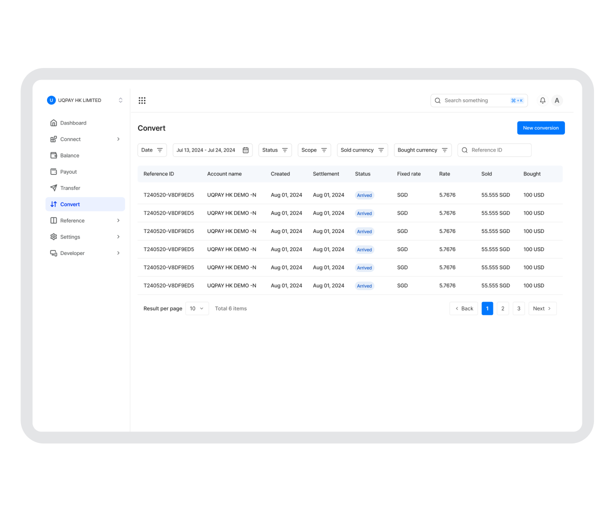Viewport: 615px width, 512px height.
Task: Click the Reference ID search field
Action: [494, 150]
